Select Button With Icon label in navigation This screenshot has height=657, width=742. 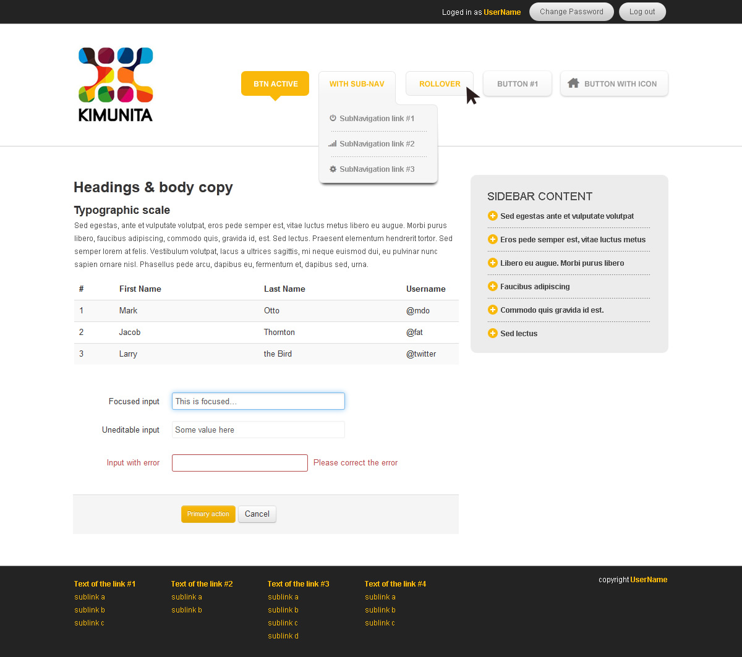[x=620, y=84]
